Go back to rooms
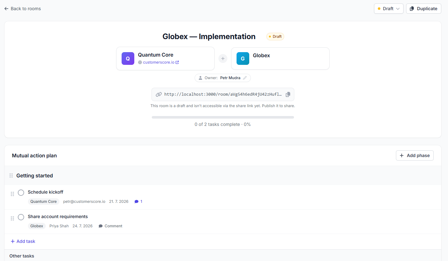This screenshot has width=448, height=261. tap(23, 9)
